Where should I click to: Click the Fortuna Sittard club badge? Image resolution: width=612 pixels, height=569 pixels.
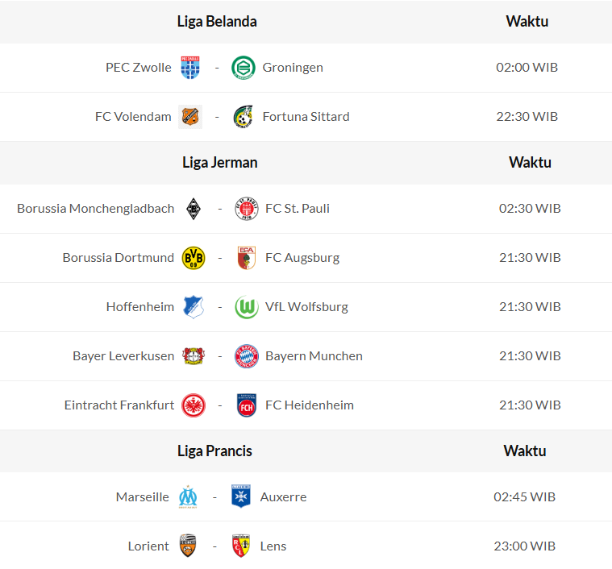[x=243, y=117]
